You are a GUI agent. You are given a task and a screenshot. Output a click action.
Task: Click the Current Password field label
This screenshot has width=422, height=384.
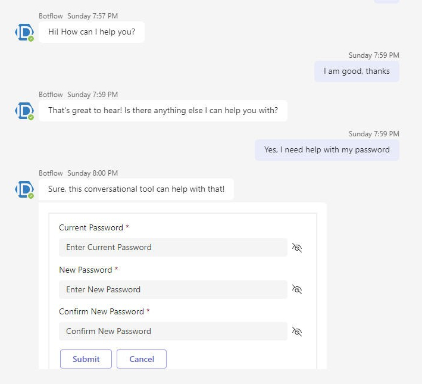91,228
